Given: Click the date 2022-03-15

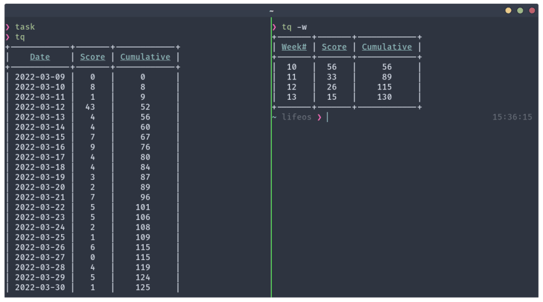Looking at the screenshot, I should point(40,137).
